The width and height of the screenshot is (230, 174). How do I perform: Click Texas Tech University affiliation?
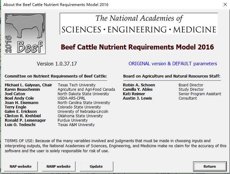tap(77, 85)
